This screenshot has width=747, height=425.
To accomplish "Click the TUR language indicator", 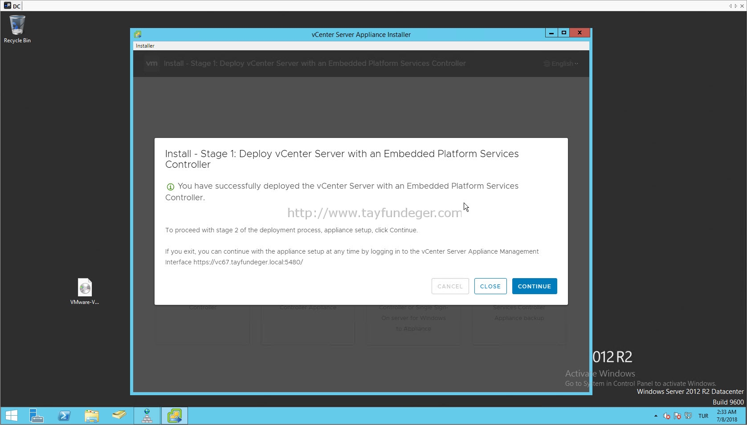I will pyautogui.click(x=703, y=416).
